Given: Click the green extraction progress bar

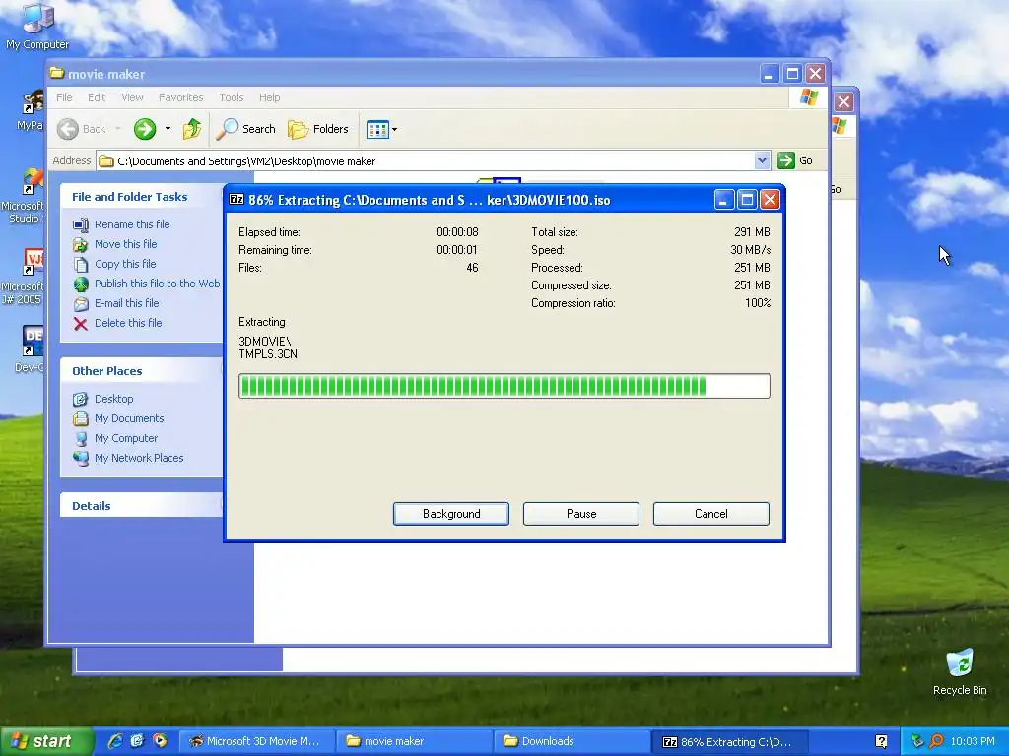Looking at the screenshot, I should click(504, 386).
